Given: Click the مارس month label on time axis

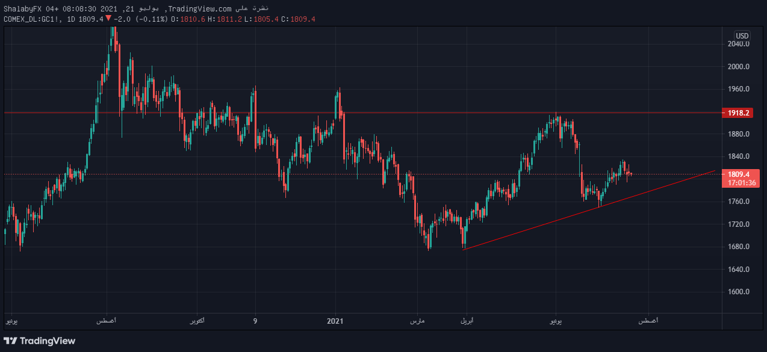Looking at the screenshot, I should pyautogui.click(x=417, y=321).
